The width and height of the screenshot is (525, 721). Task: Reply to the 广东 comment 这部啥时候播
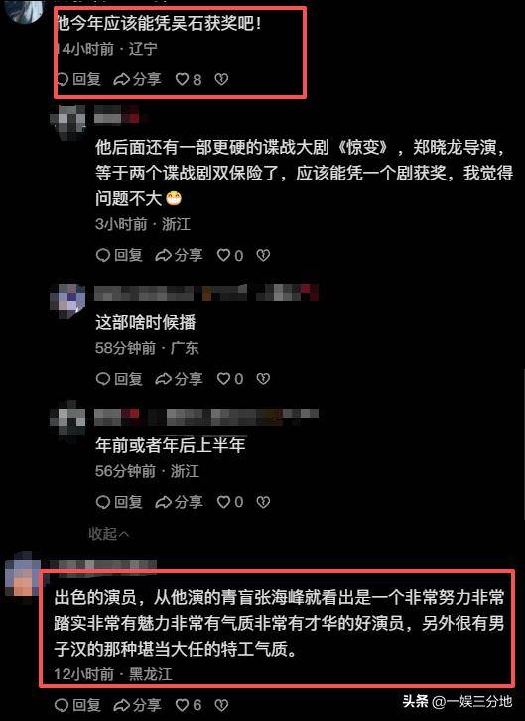click(119, 379)
